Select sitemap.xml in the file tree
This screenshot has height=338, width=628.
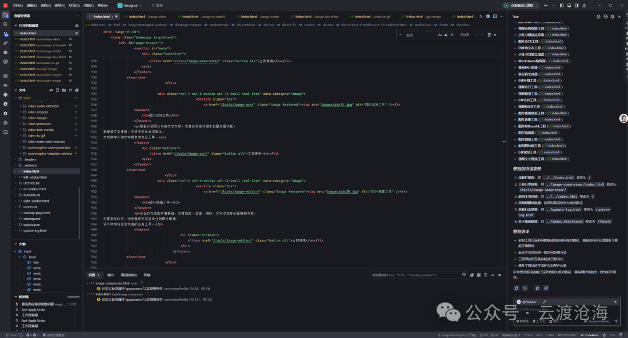pos(31,219)
